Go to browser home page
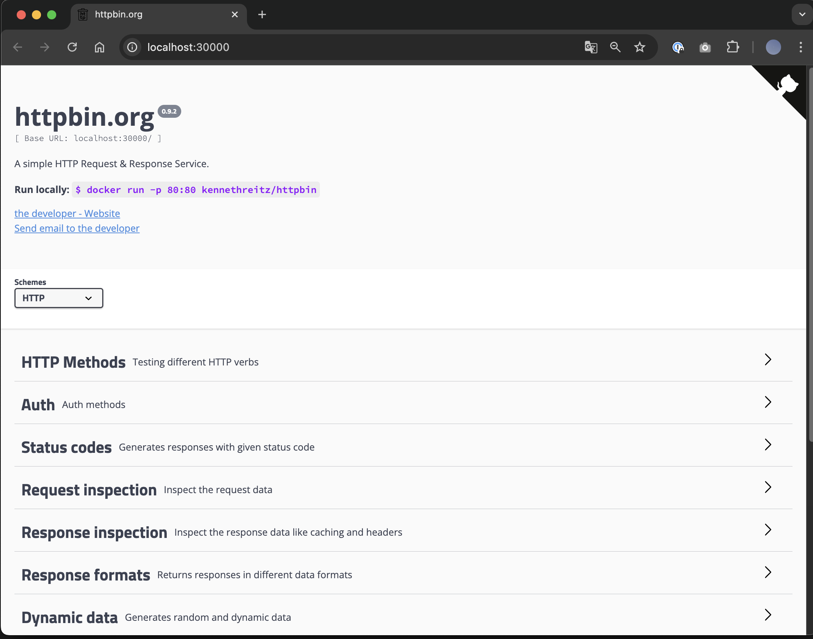This screenshot has height=639, width=813. [100, 47]
